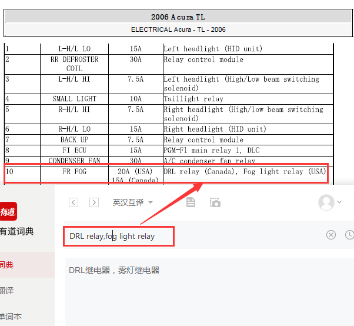Open the screenshot translation camera icon

click(215, 202)
